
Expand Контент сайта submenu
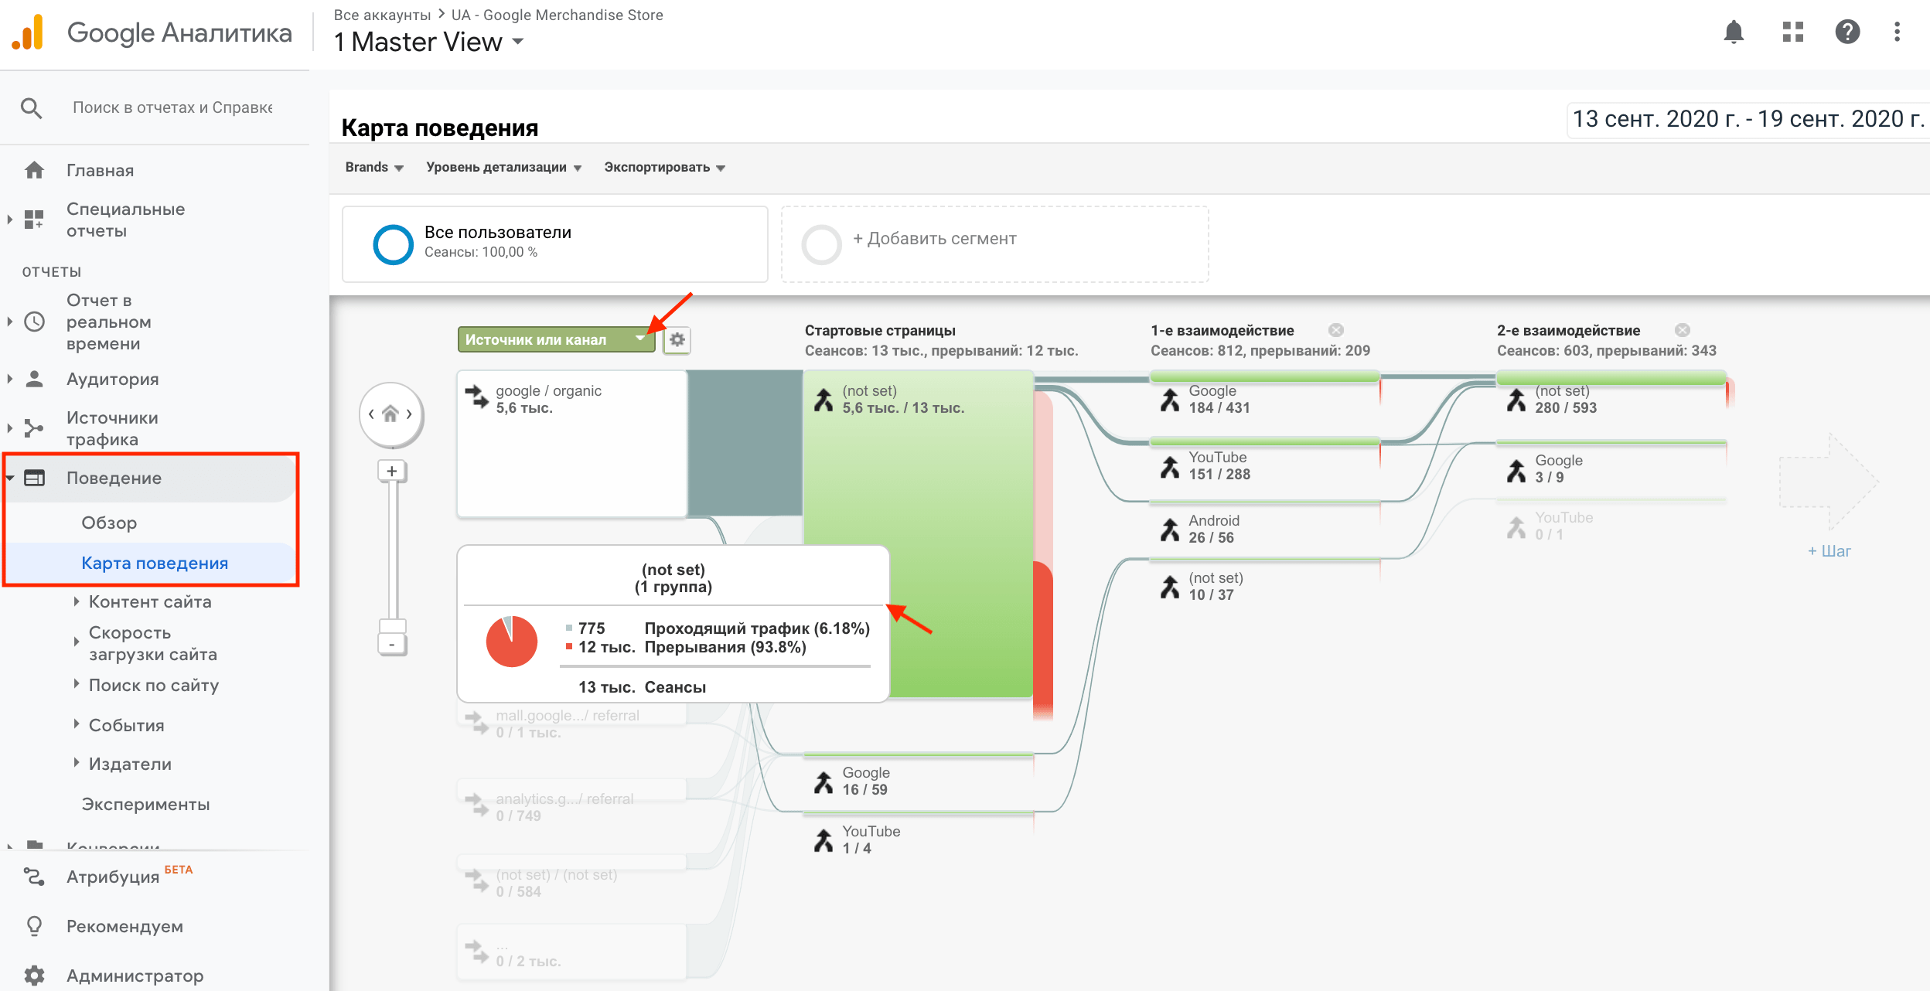[x=76, y=601]
